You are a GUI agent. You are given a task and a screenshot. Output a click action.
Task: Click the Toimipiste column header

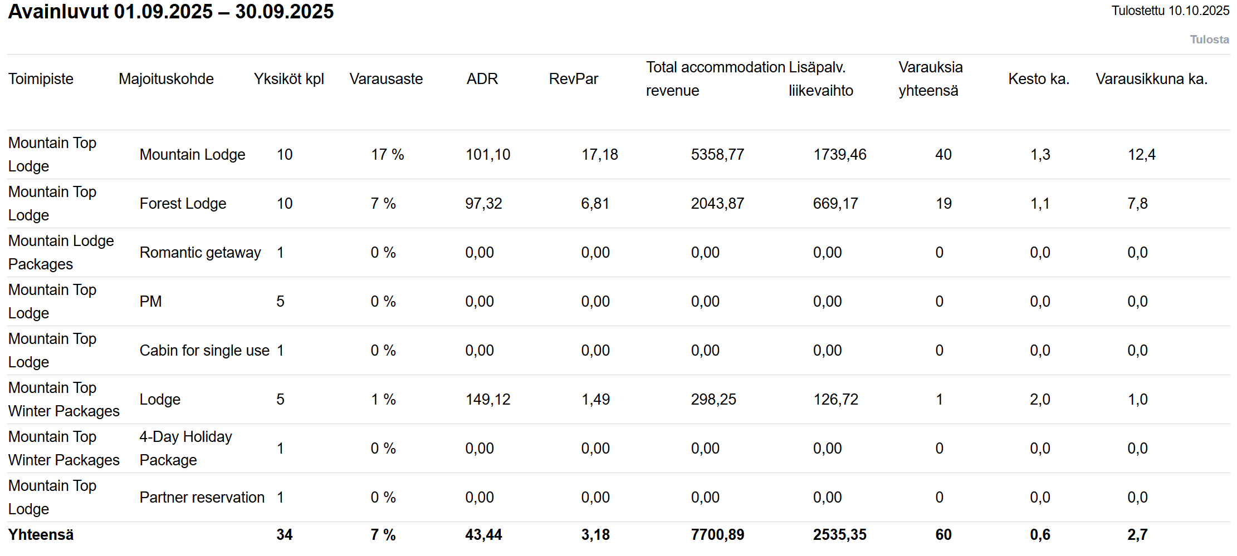[x=41, y=79]
